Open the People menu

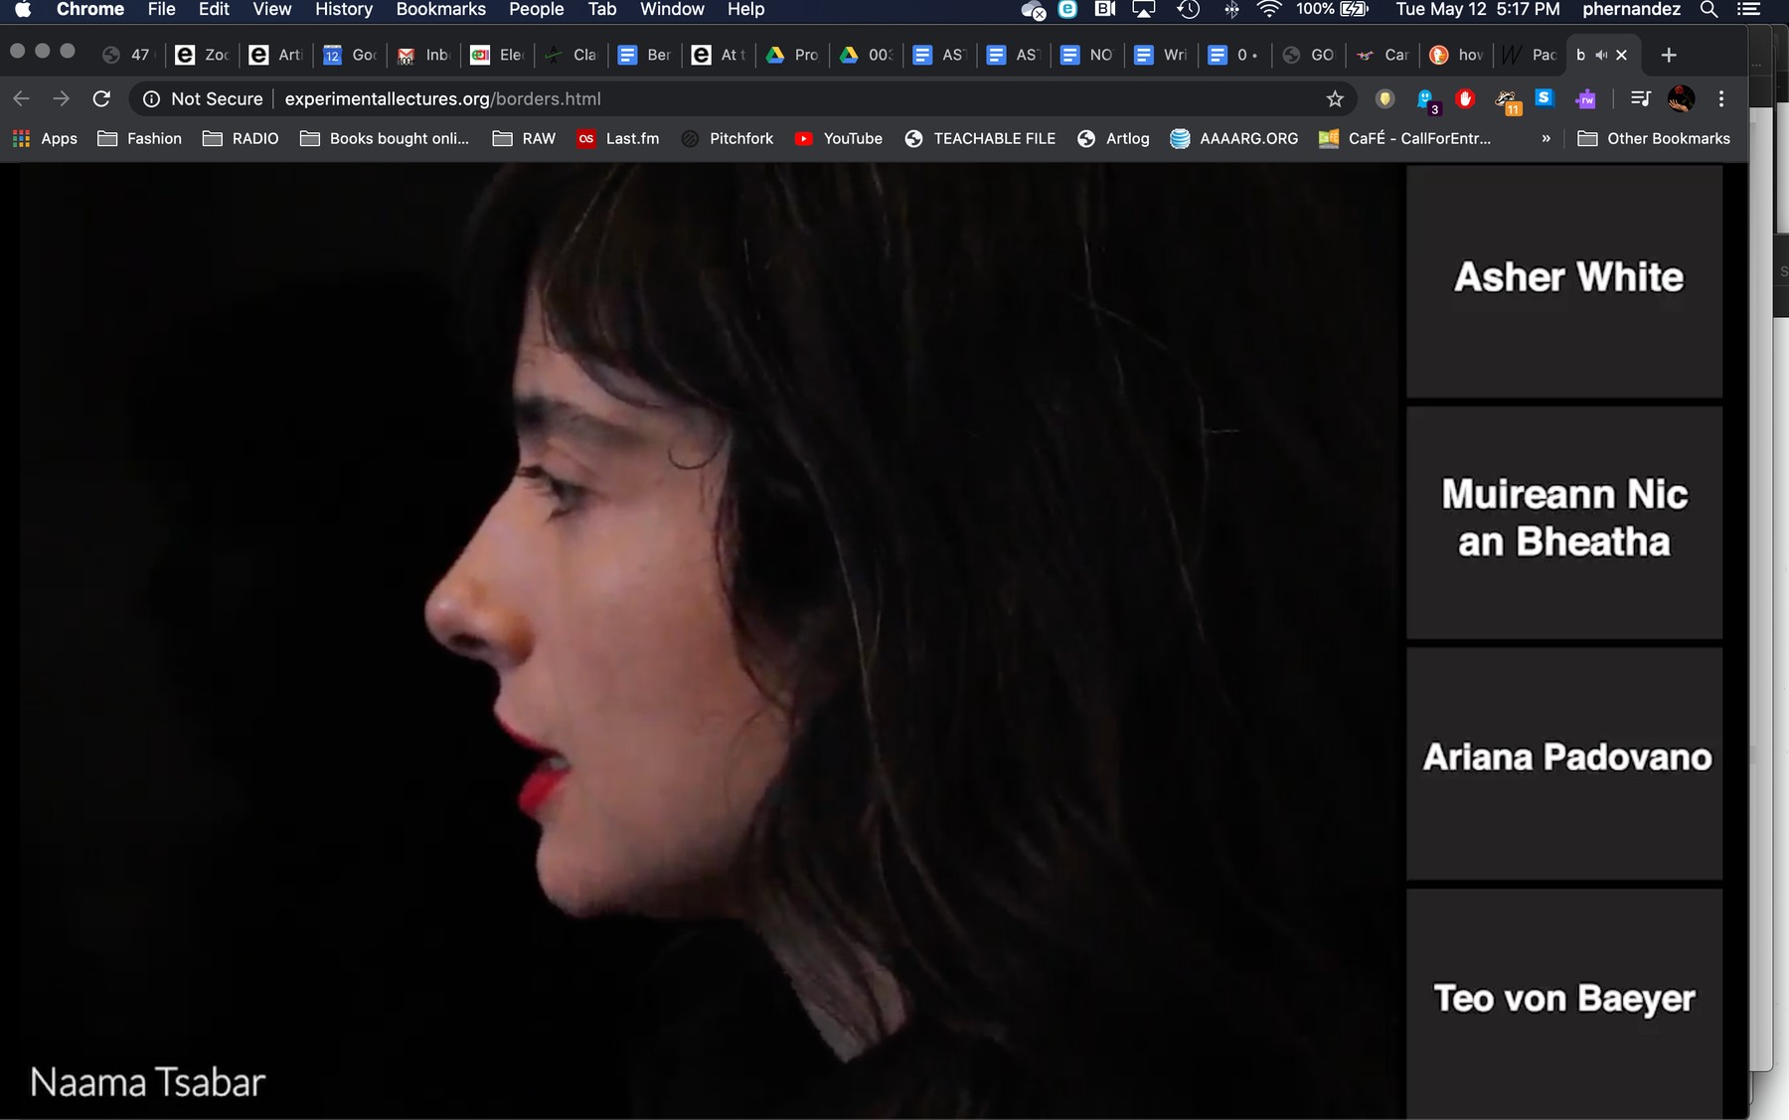[536, 10]
